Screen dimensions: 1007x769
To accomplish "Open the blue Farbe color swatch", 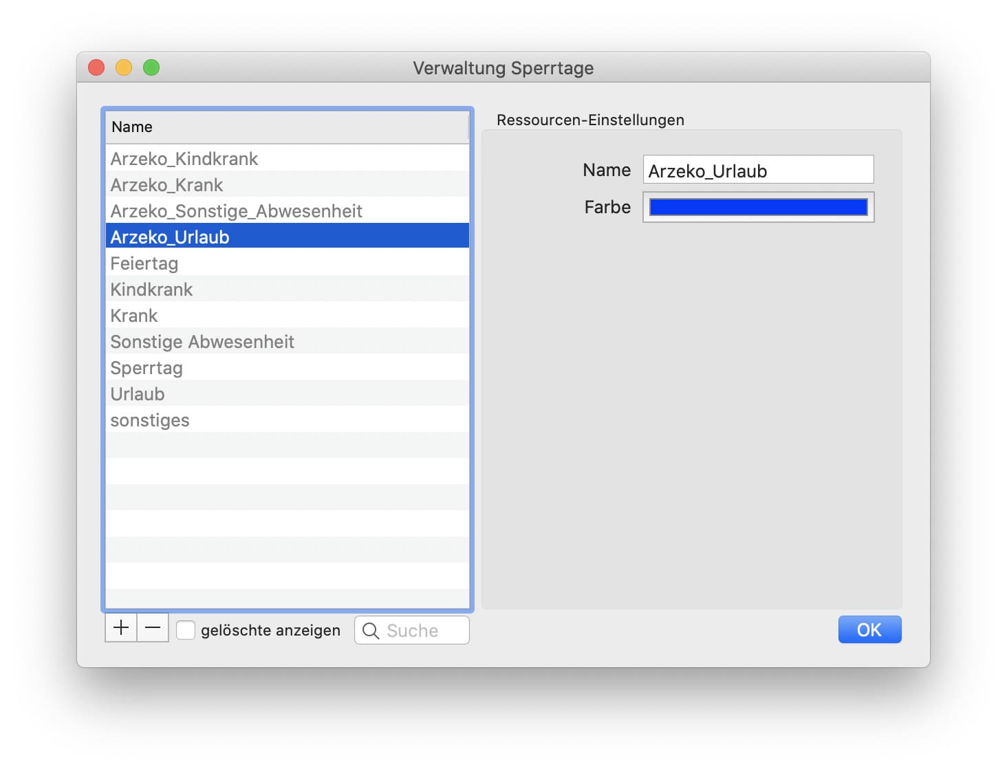I will point(758,207).
